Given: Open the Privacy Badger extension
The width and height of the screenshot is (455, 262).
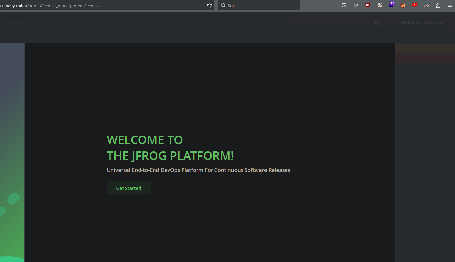Looking at the screenshot, I should point(379,6).
